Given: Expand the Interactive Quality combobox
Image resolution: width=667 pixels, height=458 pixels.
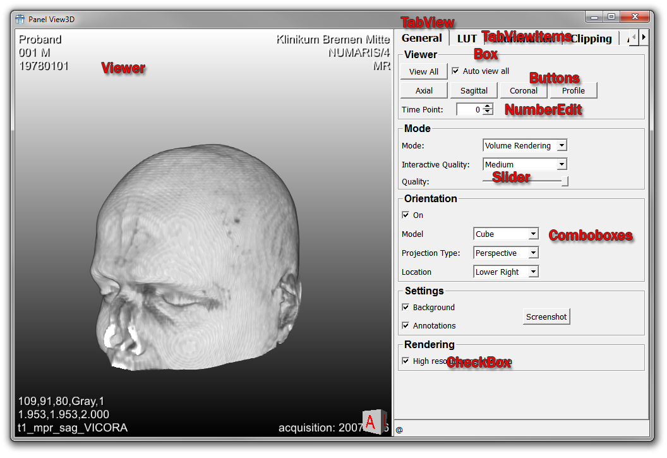Looking at the screenshot, I should point(562,165).
